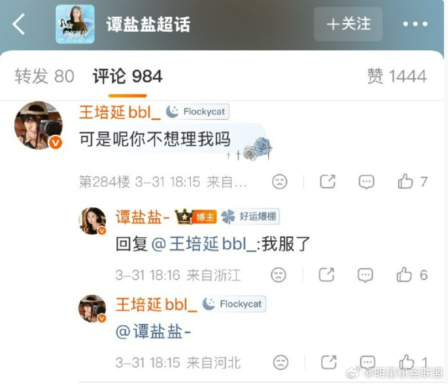The width and height of the screenshot is (448, 384).
Task: Open reply bubble on the '我服了' comment
Action: [x=365, y=275]
